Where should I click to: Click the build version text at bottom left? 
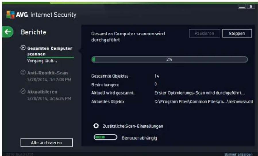pos(20,154)
